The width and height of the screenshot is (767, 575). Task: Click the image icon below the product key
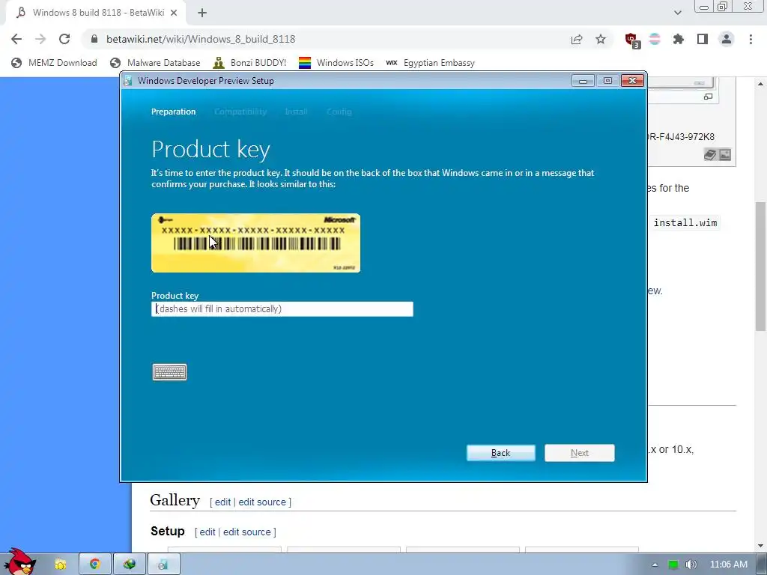pos(725,155)
